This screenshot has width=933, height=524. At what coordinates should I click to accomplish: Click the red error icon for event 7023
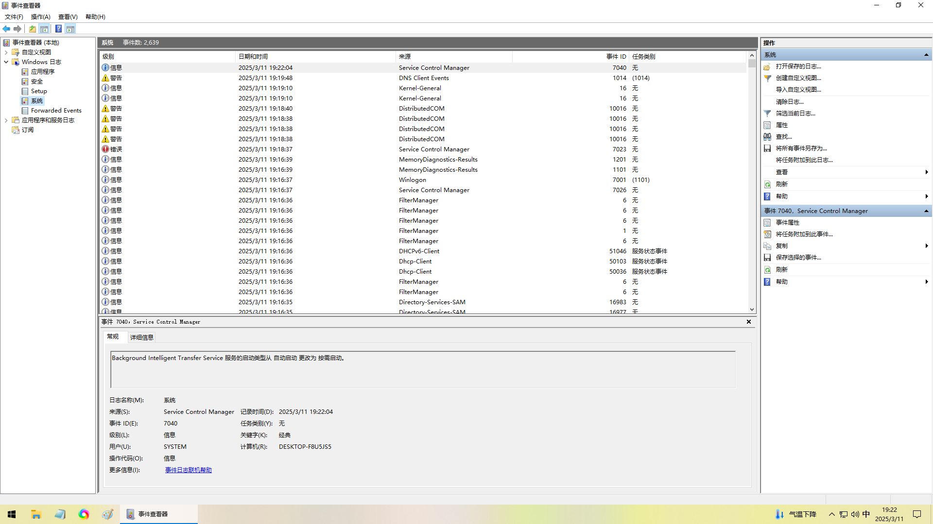point(105,149)
